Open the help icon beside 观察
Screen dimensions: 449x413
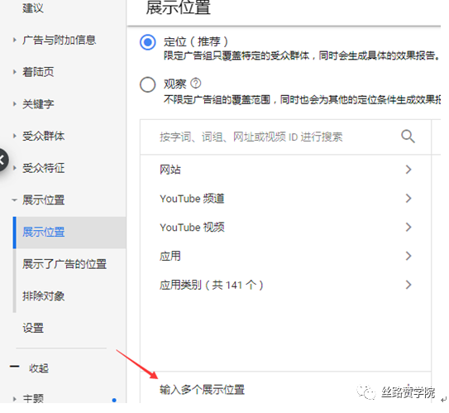click(196, 84)
